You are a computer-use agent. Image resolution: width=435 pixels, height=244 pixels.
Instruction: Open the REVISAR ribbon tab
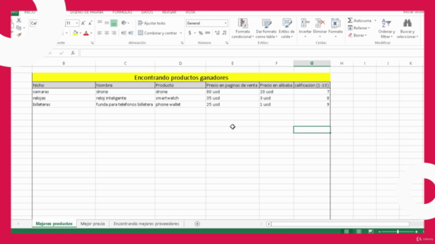click(x=169, y=12)
